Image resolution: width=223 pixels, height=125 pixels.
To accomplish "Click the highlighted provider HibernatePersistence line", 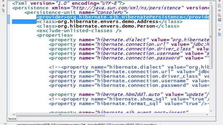I will pos(123,17).
